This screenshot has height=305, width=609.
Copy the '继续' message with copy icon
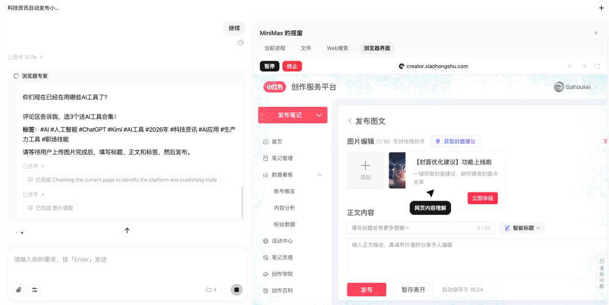click(x=241, y=43)
